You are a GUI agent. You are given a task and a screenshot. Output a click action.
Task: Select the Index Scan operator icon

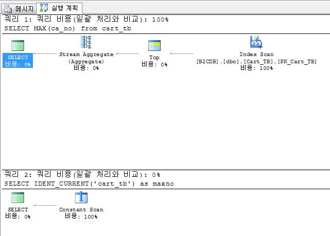pyautogui.click(x=256, y=42)
